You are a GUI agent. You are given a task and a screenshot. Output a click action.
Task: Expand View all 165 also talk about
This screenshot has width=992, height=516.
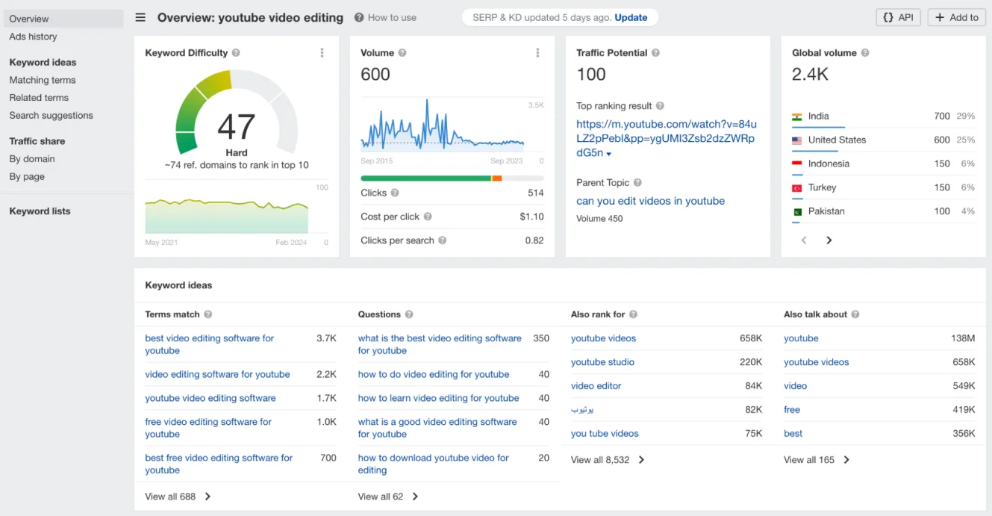click(x=817, y=460)
